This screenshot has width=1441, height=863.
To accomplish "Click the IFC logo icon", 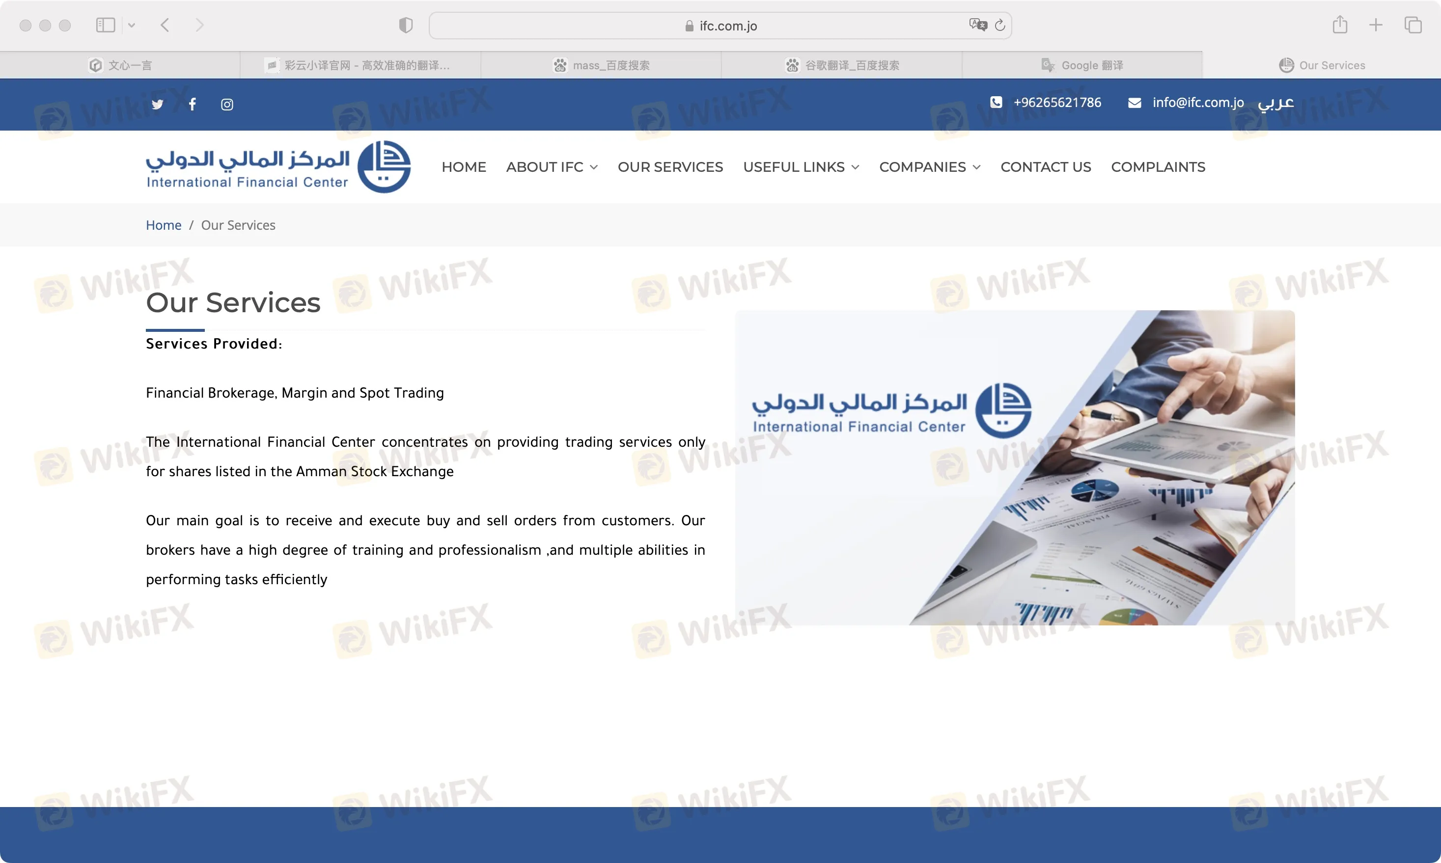I will (x=387, y=166).
